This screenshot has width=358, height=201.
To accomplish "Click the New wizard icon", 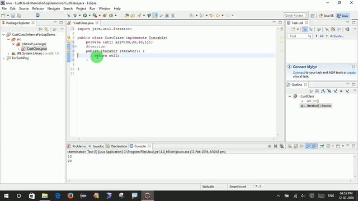I will (x=3, y=16).
